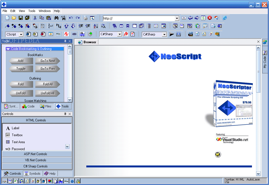The height and width of the screenshot is (185, 269).
Task: Pin the Controls panel with the pushpin
Action: coord(65,114)
